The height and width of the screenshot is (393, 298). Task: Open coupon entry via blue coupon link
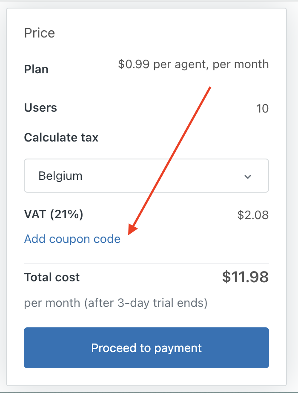point(72,239)
